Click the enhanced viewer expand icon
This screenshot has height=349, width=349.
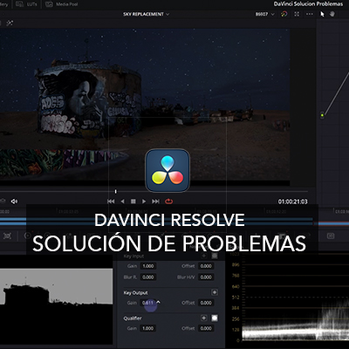click(x=297, y=14)
